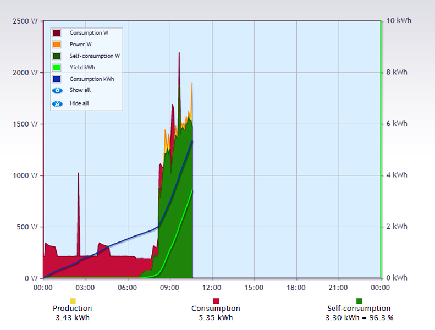This screenshot has height=330, width=435.
Task: Click the '10 kWh' right axis label
Action: coord(399,21)
